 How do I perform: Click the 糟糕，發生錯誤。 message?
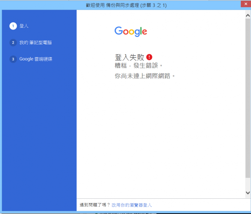(139, 66)
